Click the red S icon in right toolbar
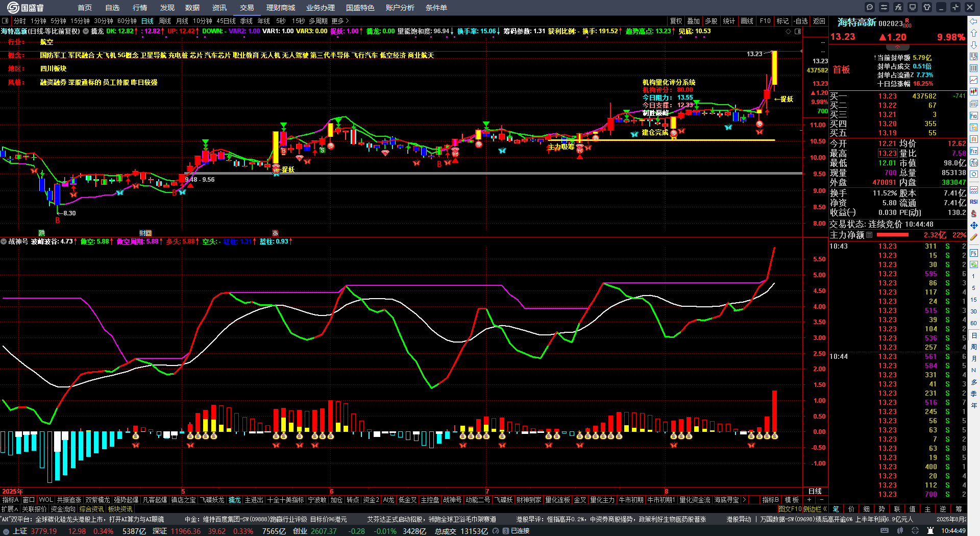The image size is (980, 536). [x=974, y=213]
